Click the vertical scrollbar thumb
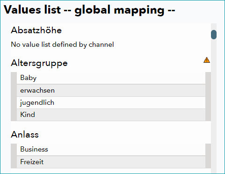The width and height of the screenshot is (225, 174). click(x=214, y=35)
